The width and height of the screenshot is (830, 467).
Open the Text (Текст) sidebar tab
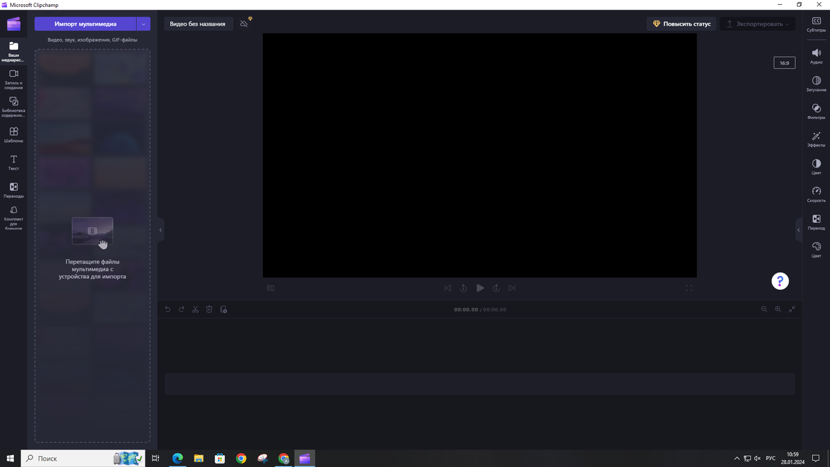[13, 163]
